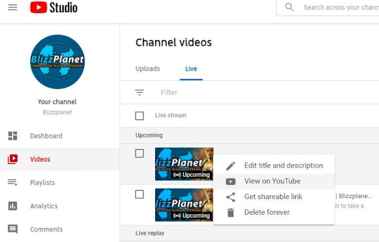Open the second upcoming stream thumbnail

[x=184, y=205]
